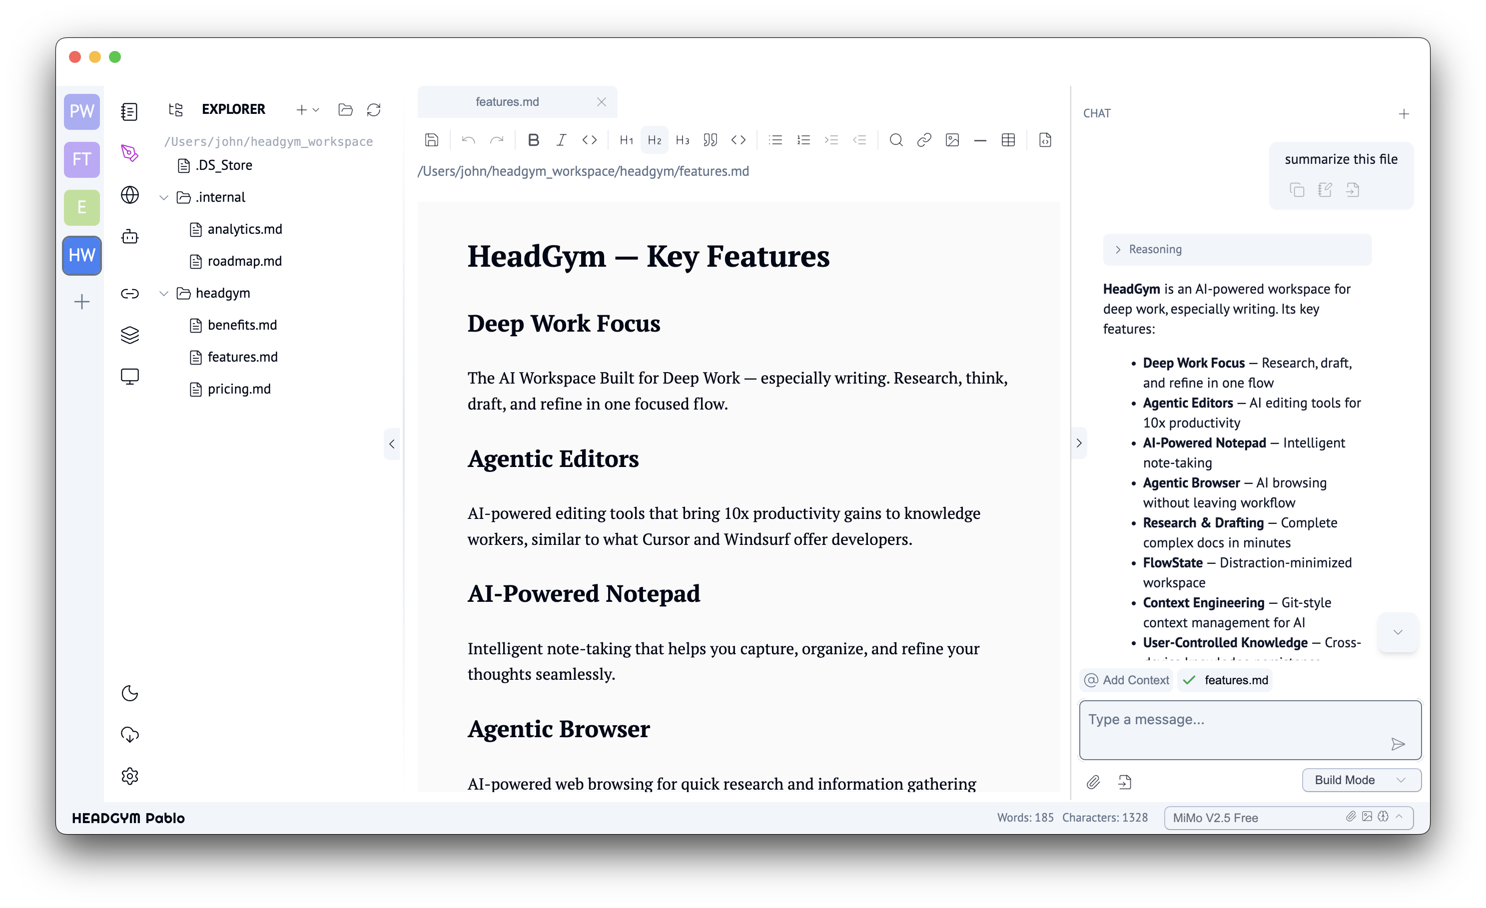Screen dimensions: 1486x908
Task: Open the pen tool in the sidebar
Action: [130, 153]
